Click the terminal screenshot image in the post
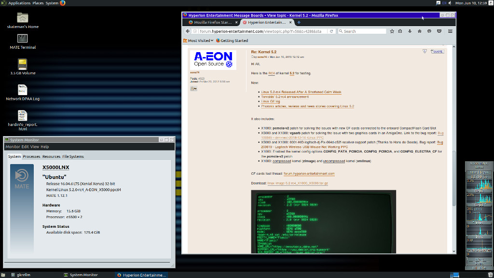 (324, 221)
